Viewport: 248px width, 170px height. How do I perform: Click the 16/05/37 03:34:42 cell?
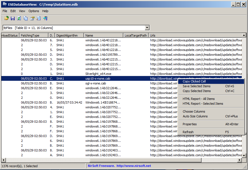tap(69, 102)
